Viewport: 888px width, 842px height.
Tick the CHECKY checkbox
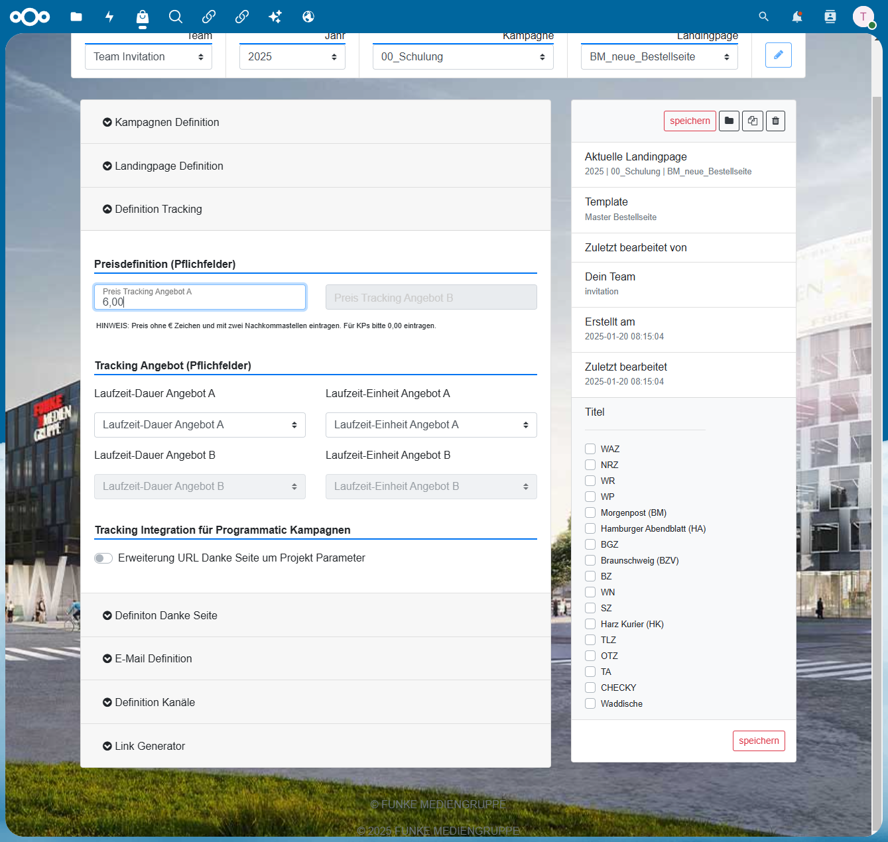tap(590, 688)
